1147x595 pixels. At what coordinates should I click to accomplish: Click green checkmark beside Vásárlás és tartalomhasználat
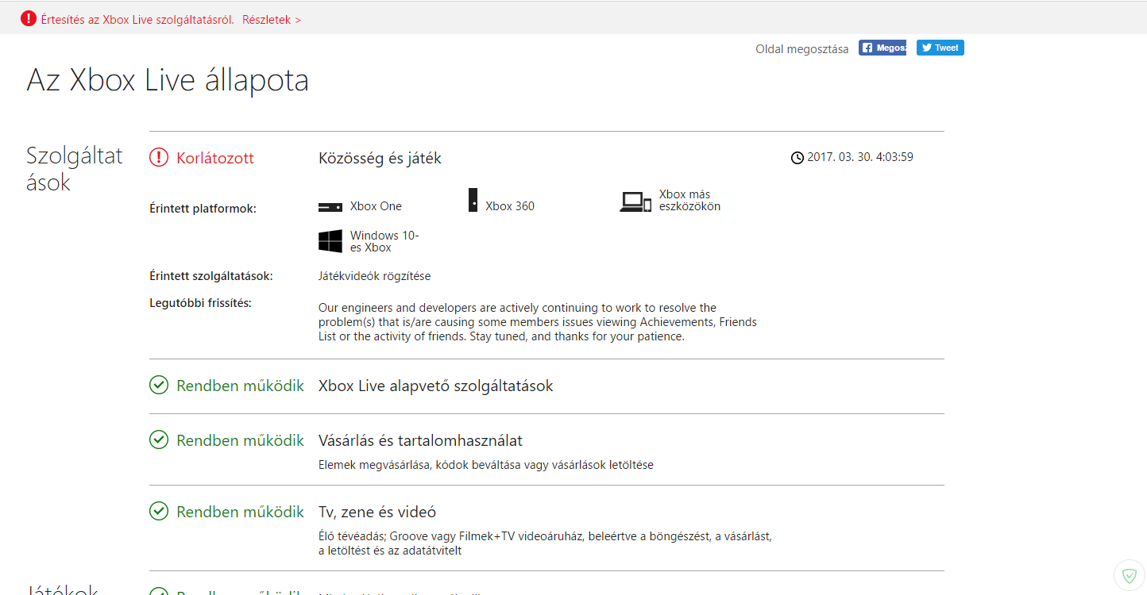(x=159, y=440)
